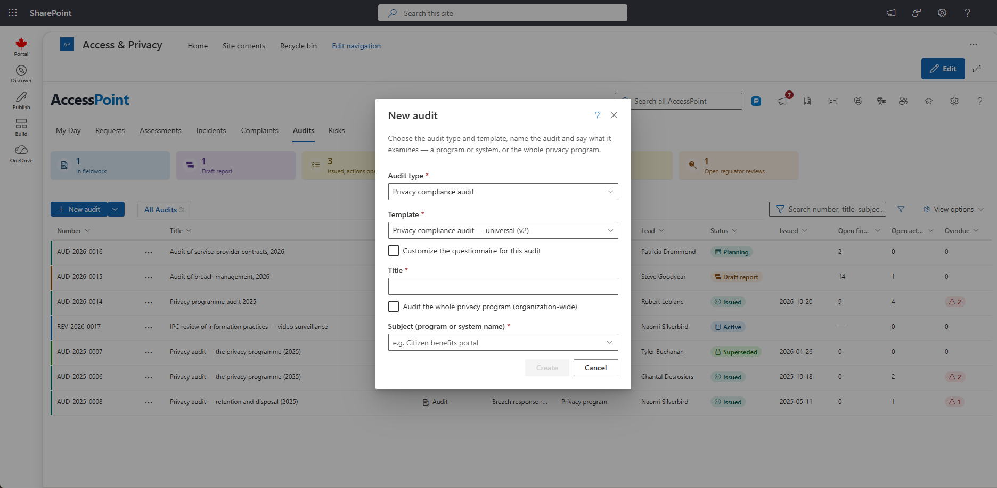Switch to the Complaints tab

point(259,130)
